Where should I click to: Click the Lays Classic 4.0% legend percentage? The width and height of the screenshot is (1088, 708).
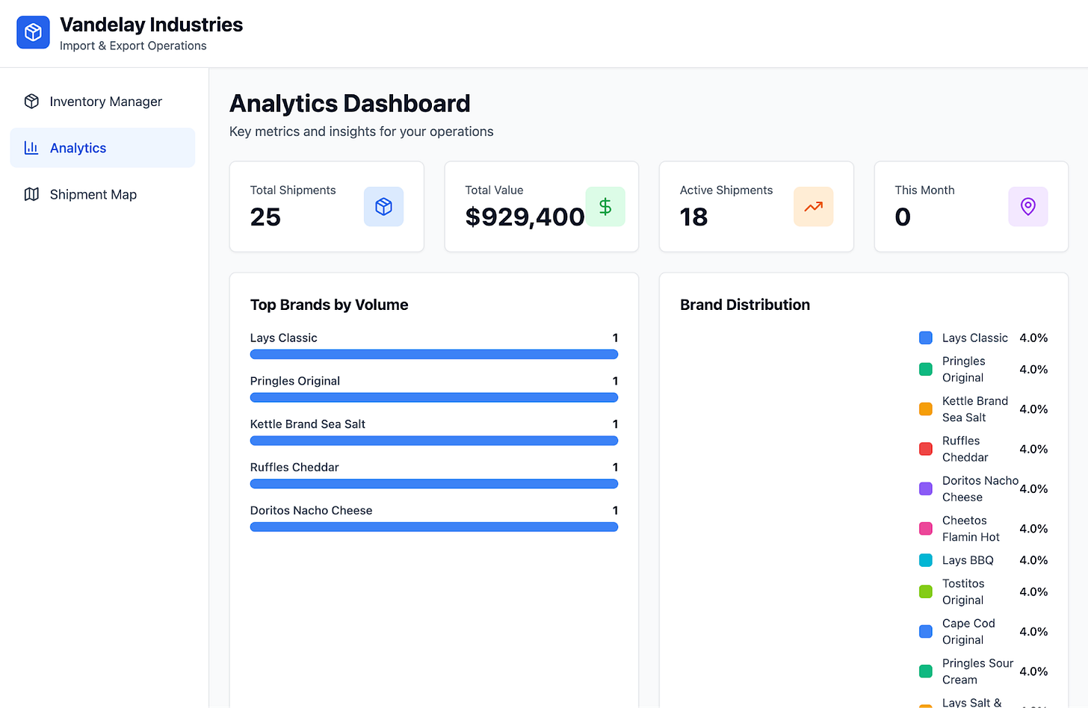pyautogui.click(x=1033, y=338)
